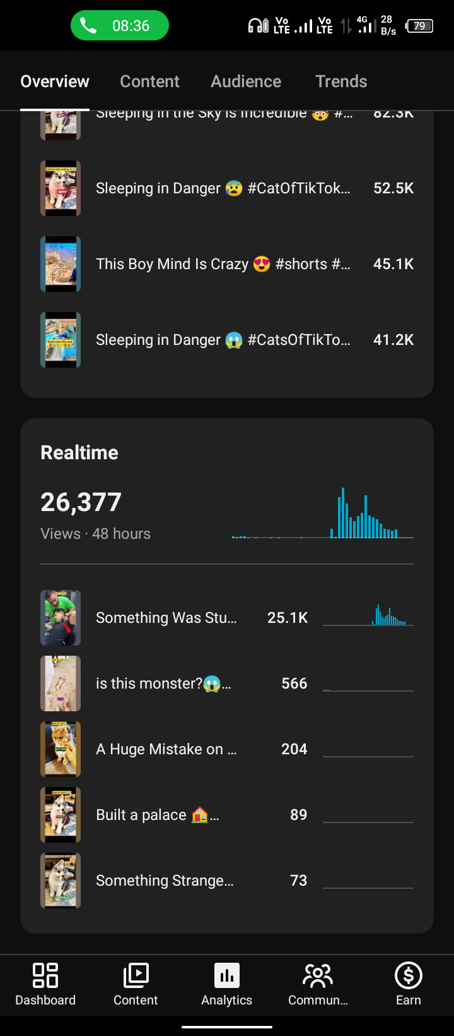Tap the battery indicator in status bar

tap(420, 26)
